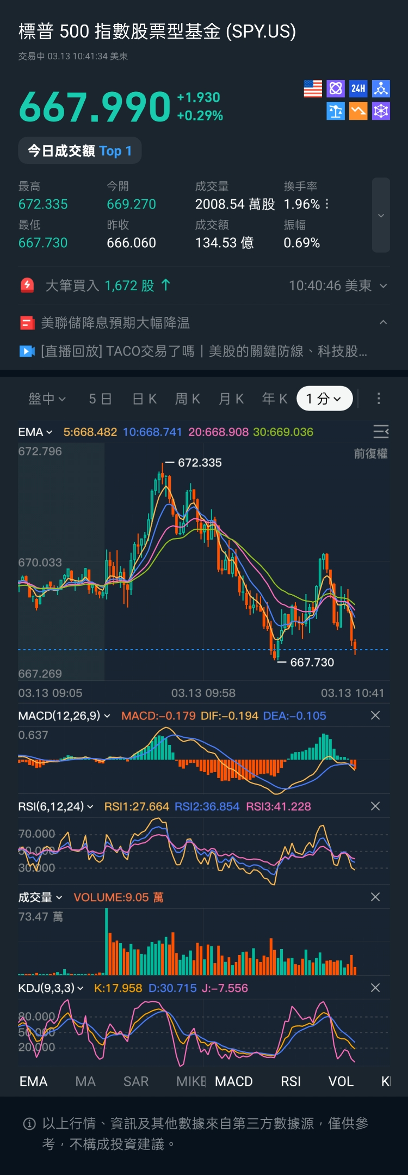The width and height of the screenshot is (408, 1175).
Task: Toggle the 前復權 price adjustment label
Action: pyautogui.click(x=370, y=454)
